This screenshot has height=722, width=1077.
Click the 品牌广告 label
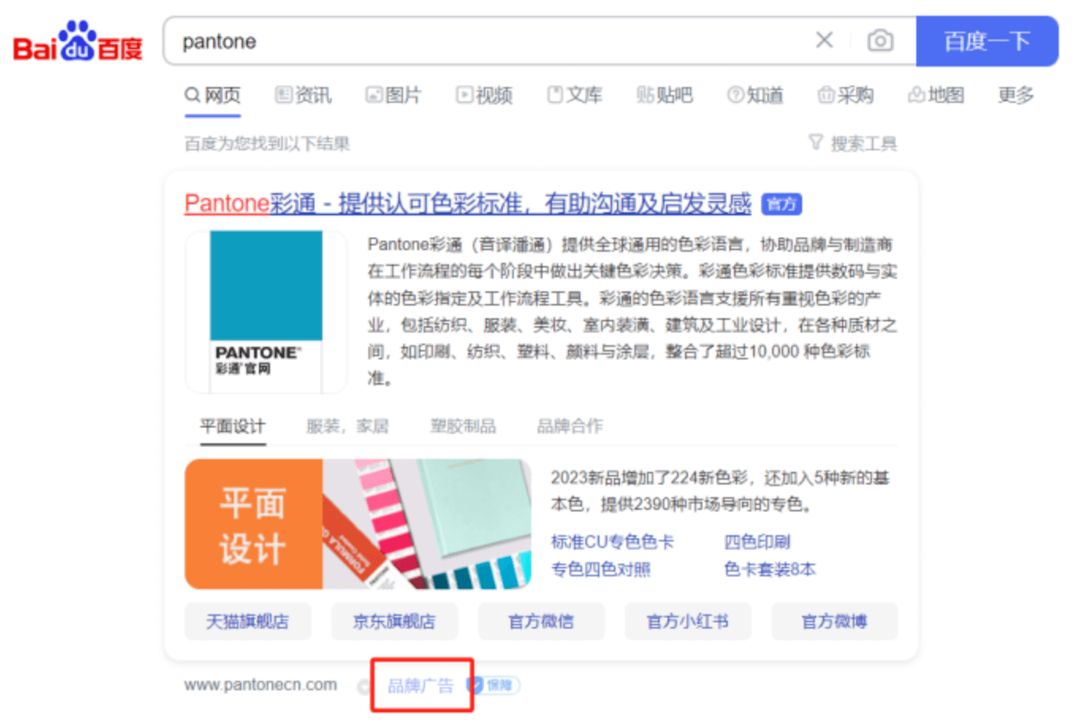click(421, 686)
